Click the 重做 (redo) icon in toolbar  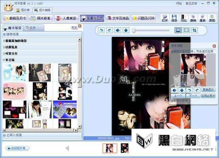click(x=202, y=18)
